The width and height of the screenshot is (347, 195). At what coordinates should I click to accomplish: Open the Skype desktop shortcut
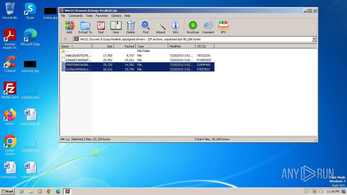coord(30,11)
